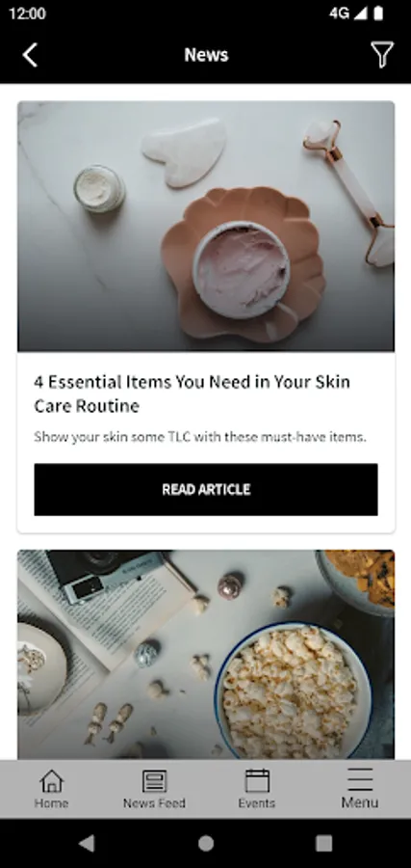Open skin care article thumbnail image
This screenshot has width=411, height=868.
pos(206,227)
